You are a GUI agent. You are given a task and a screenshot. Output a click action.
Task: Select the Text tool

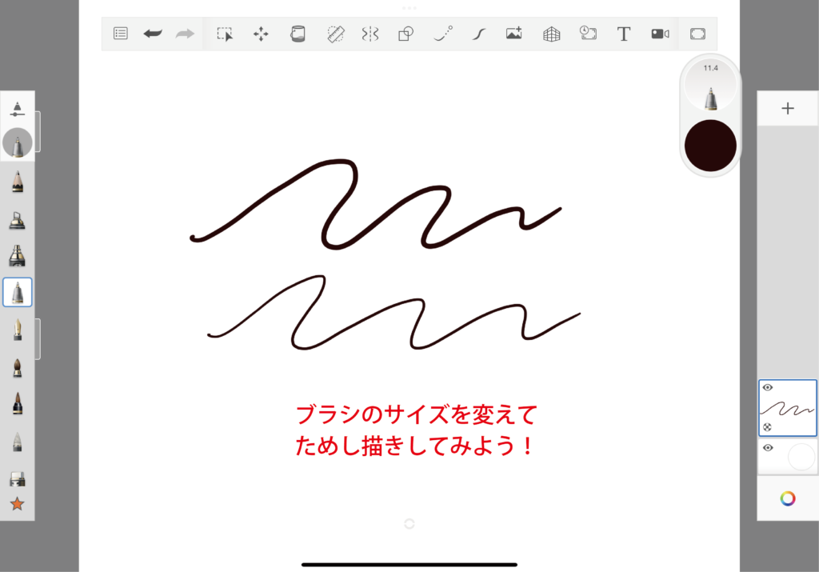pos(624,34)
